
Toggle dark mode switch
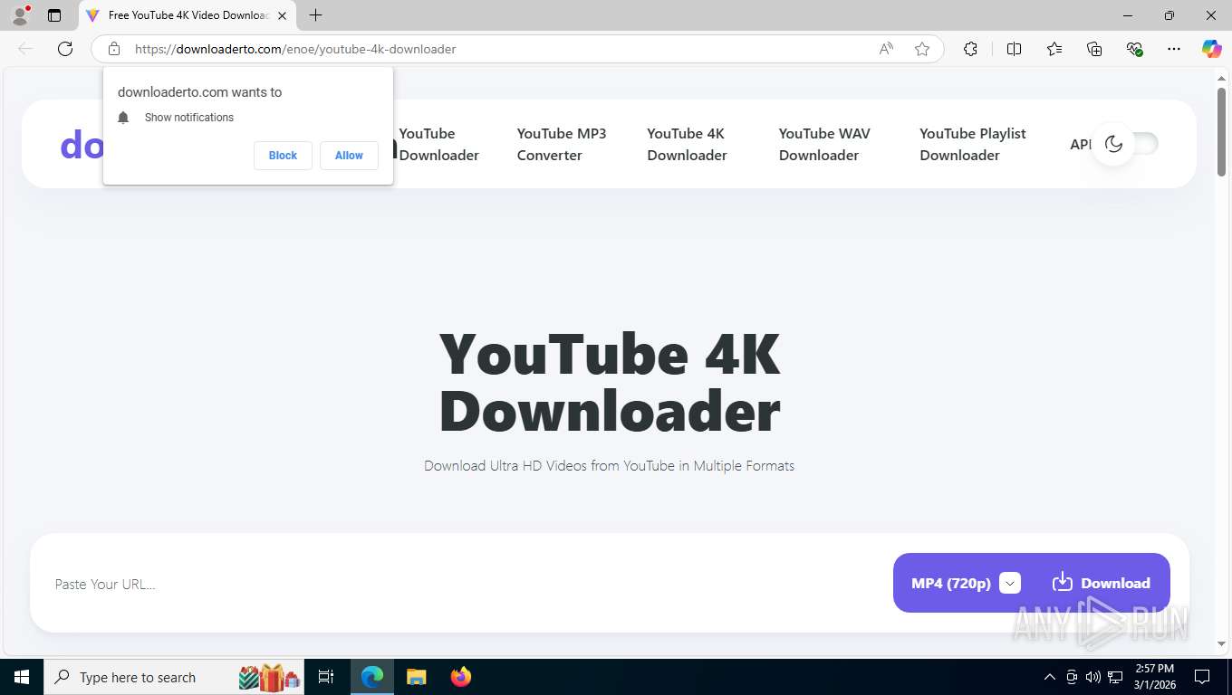click(x=1127, y=144)
